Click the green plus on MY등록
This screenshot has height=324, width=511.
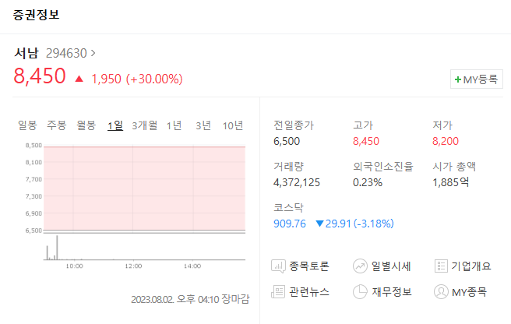458,79
